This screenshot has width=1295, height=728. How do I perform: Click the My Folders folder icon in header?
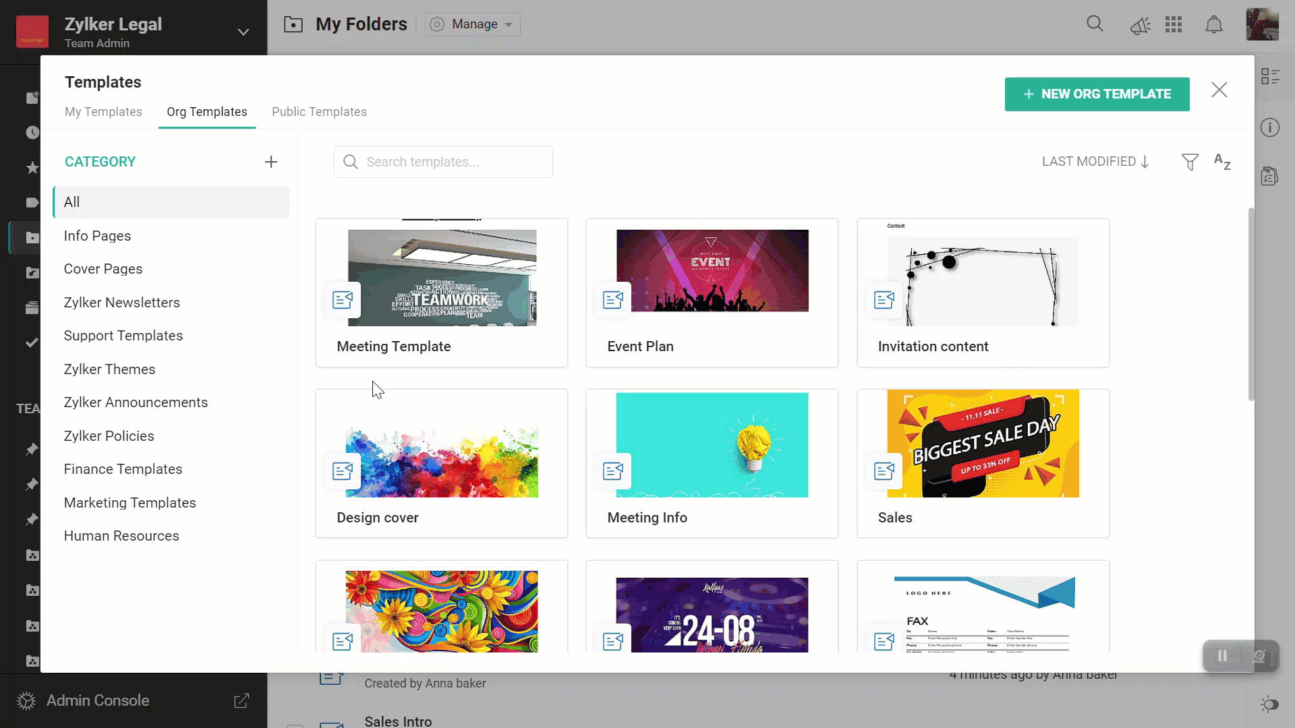pyautogui.click(x=293, y=24)
